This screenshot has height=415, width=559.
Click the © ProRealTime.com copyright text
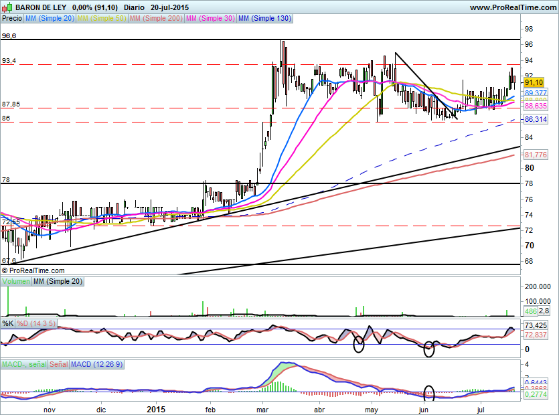coord(33,270)
